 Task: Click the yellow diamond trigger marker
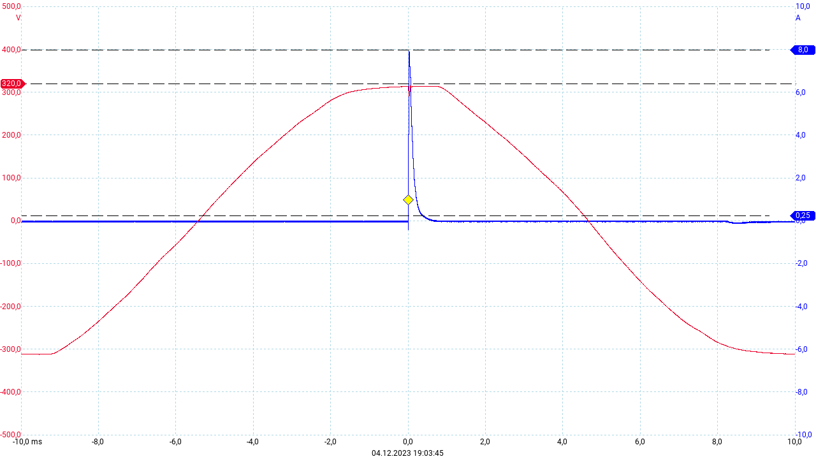coord(408,200)
